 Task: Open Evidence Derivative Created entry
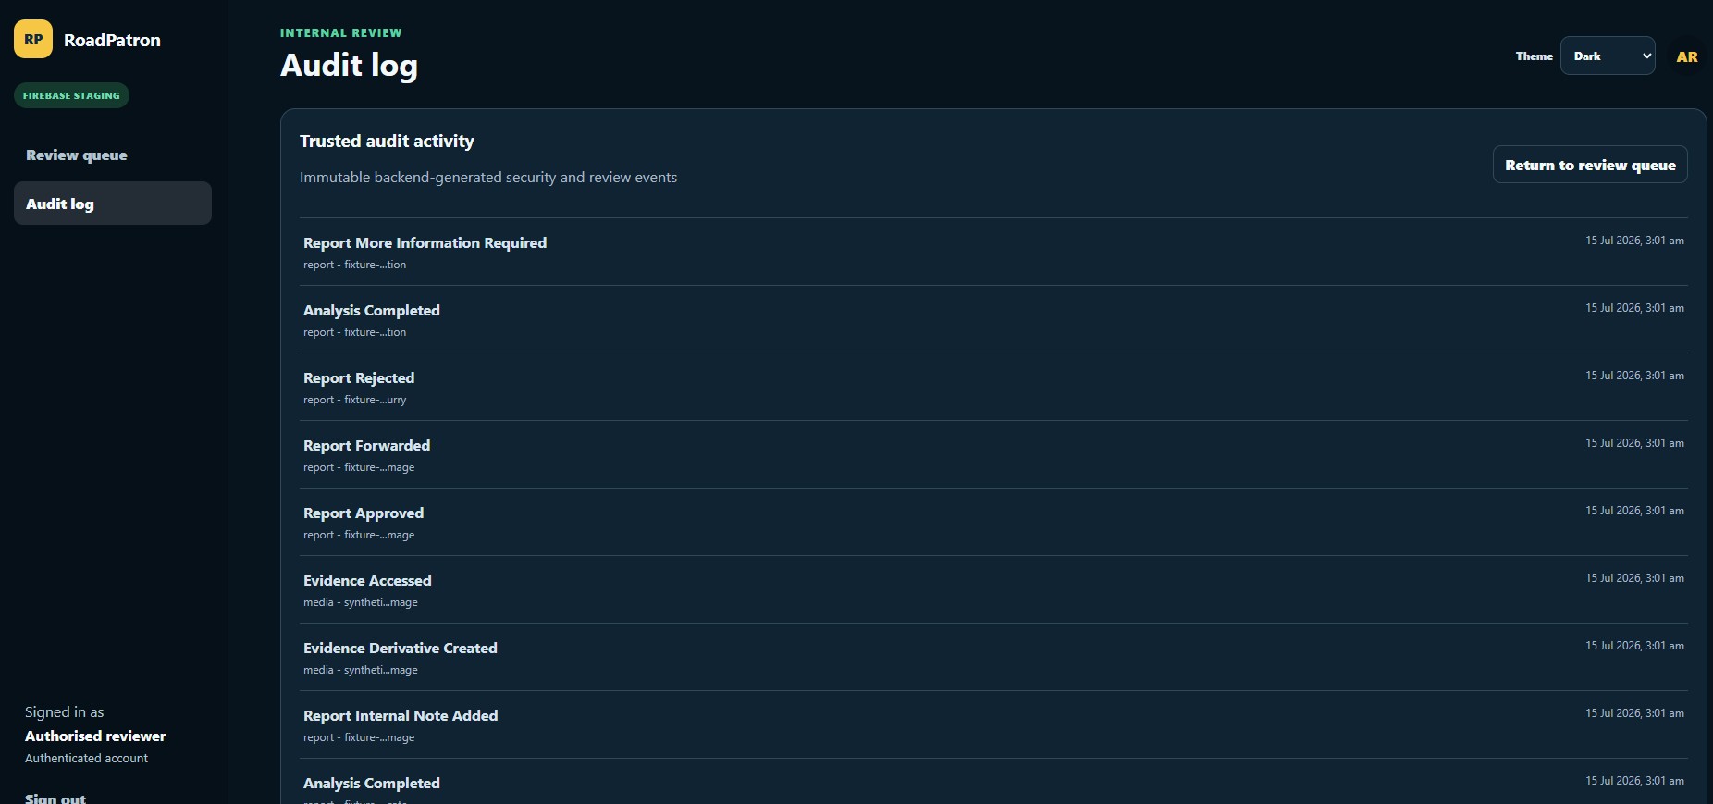click(x=993, y=657)
